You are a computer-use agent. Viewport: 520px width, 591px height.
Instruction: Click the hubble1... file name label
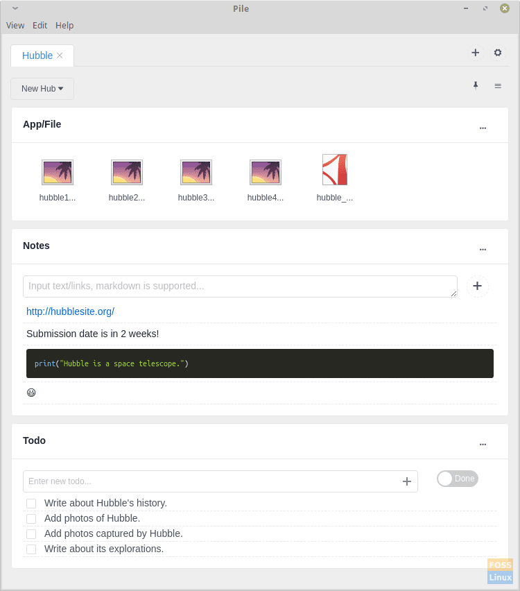pyautogui.click(x=58, y=198)
